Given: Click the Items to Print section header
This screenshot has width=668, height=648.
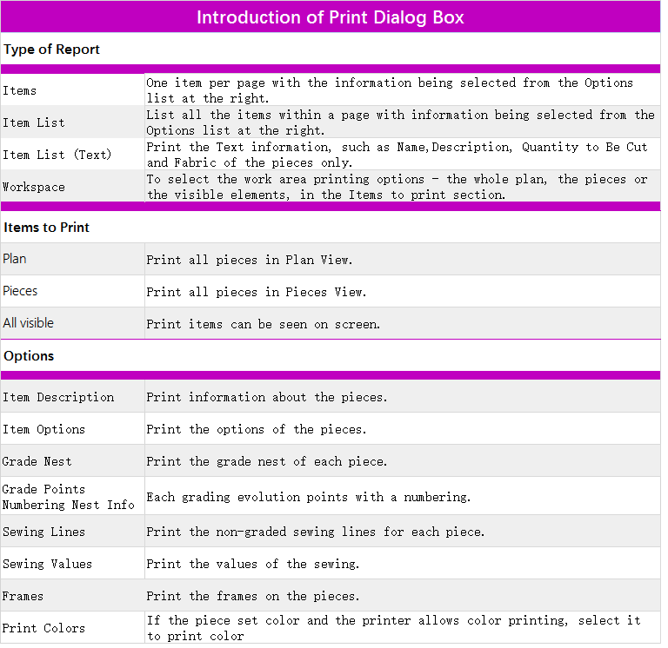Looking at the screenshot, I should pos(47,228).
